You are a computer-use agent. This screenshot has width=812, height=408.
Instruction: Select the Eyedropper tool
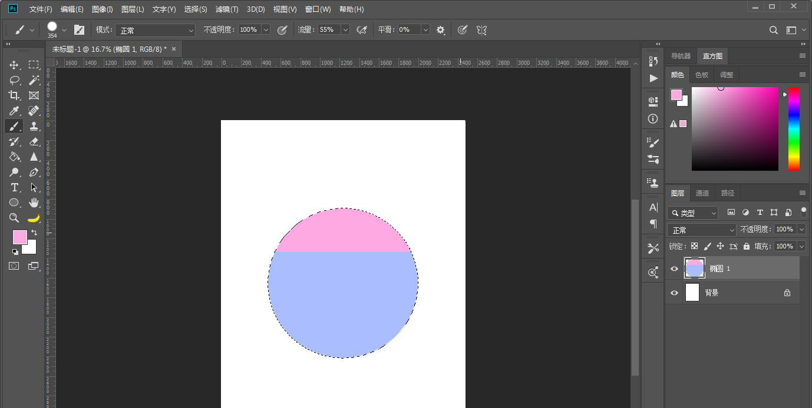point(14,111)
